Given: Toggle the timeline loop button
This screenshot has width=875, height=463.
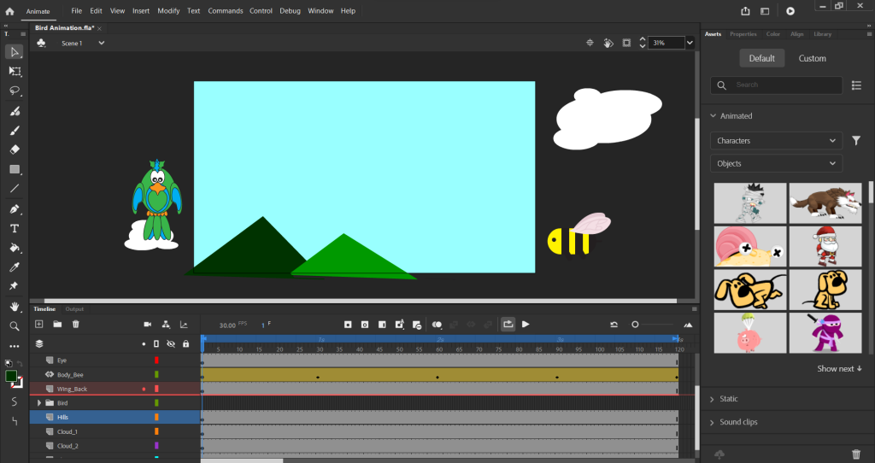Looking at the screenshot, I should [x=508, y=325].
